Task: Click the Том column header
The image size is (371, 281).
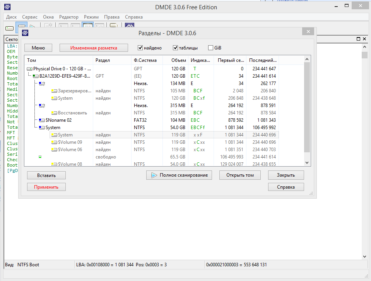Action: click(59, 60)
